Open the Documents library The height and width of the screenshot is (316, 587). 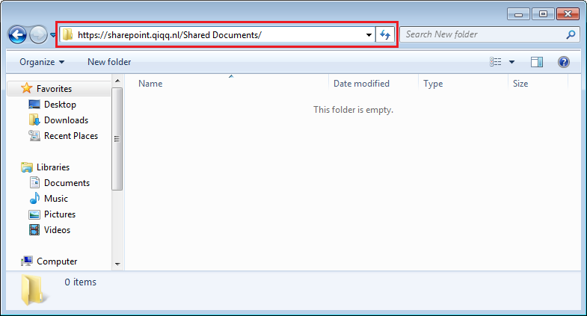67,183
